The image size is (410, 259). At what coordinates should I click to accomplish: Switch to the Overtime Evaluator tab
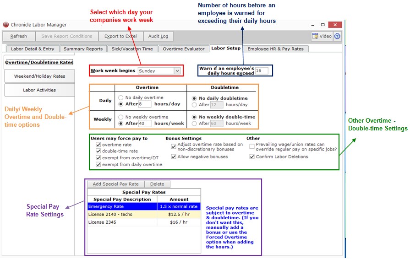point(184,49)
